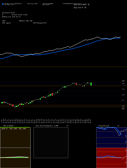
Task: Click the tall green final candlestick
Action: tap(91, 84)
